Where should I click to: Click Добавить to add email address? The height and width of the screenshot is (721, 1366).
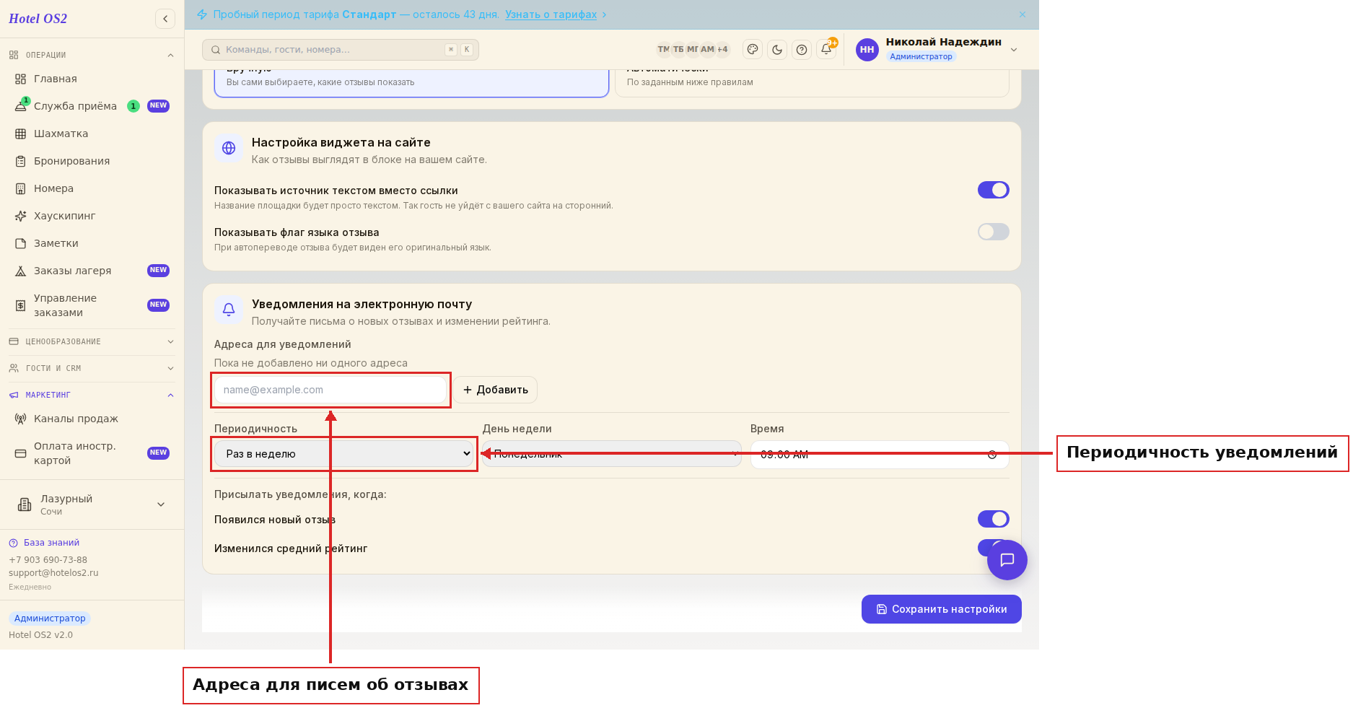tap(496, 390)
